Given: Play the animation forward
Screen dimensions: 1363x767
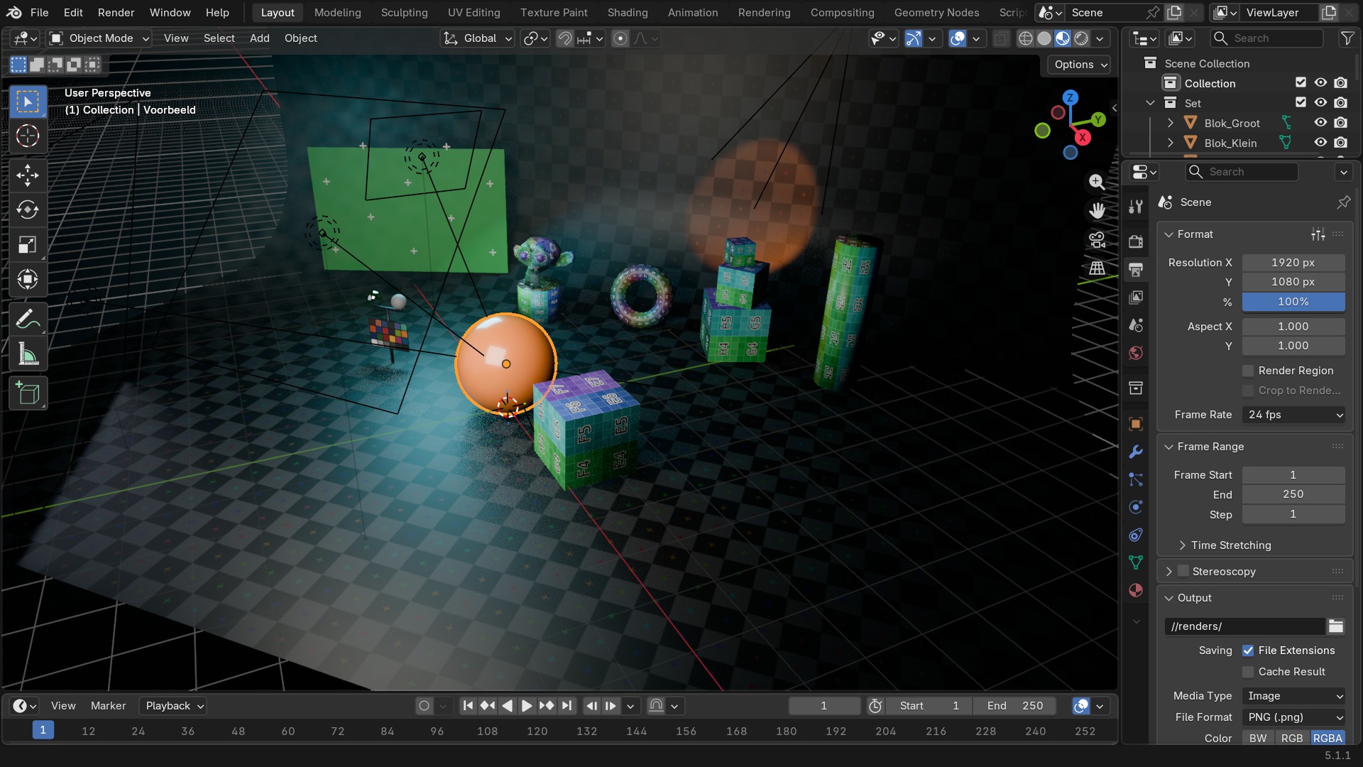Looking at the screenshot, I should (x=527, y=706).
